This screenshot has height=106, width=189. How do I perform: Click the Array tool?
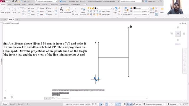coord(49,14)
